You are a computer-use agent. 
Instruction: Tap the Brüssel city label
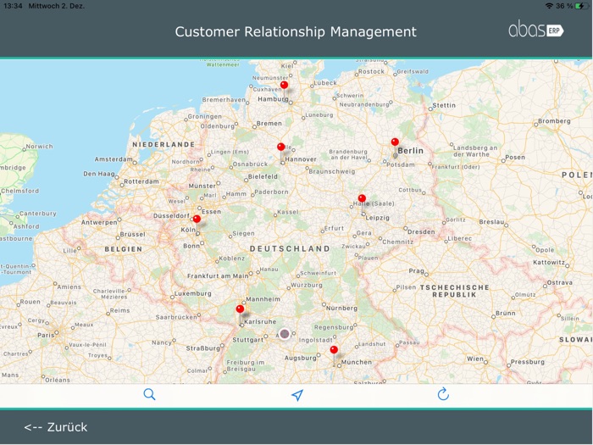132,234
